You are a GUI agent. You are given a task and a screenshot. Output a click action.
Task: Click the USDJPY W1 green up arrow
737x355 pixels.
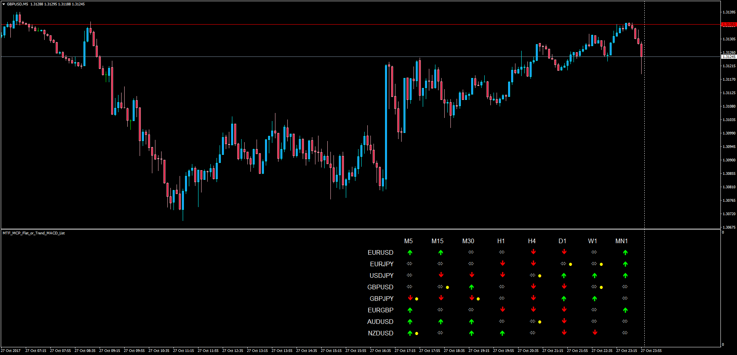coord(595,275)
